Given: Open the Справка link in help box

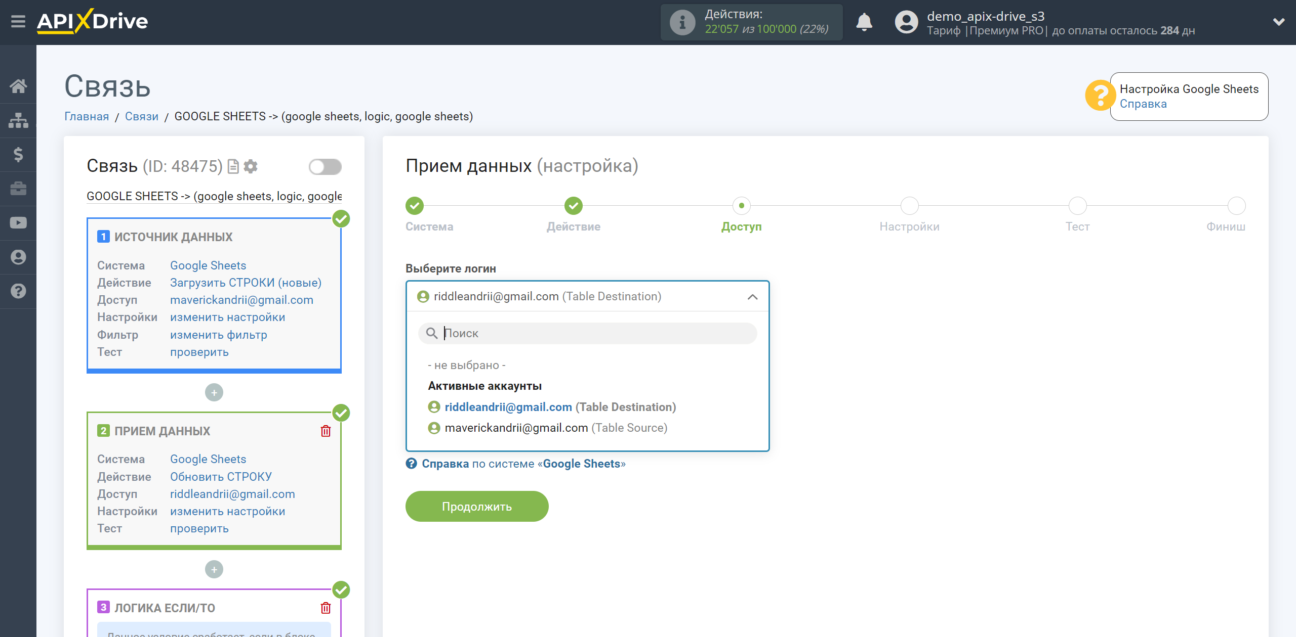Looking at the screenshot, I should (x=1143, y=104).
